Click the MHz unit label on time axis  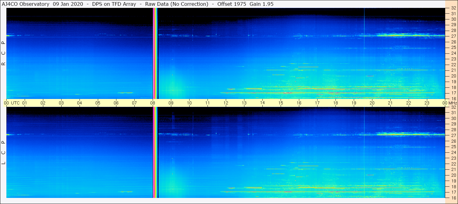click(x=452, y=103)
